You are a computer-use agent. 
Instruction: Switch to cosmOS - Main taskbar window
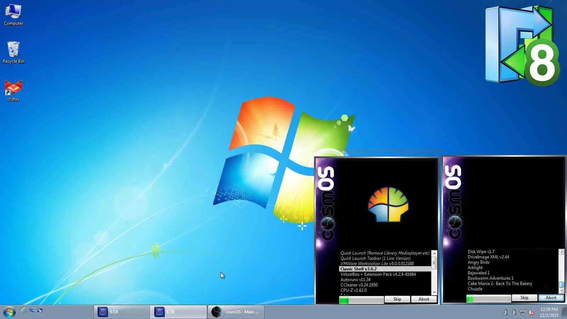236,312
